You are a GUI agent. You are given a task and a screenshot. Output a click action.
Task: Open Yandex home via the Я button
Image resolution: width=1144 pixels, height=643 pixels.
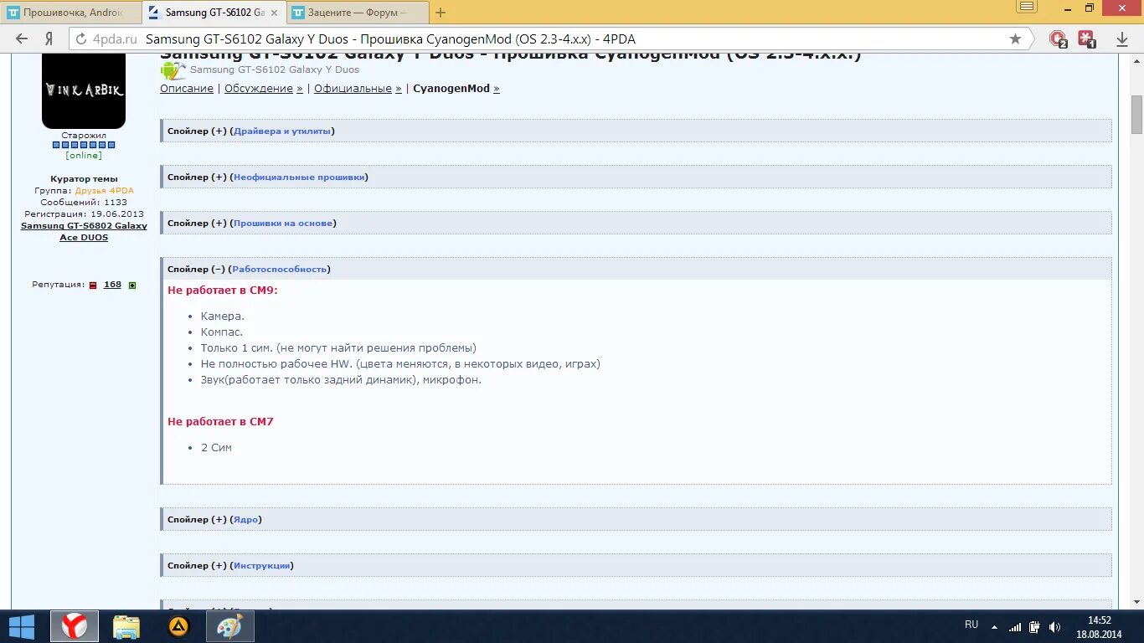click(49, 39)
